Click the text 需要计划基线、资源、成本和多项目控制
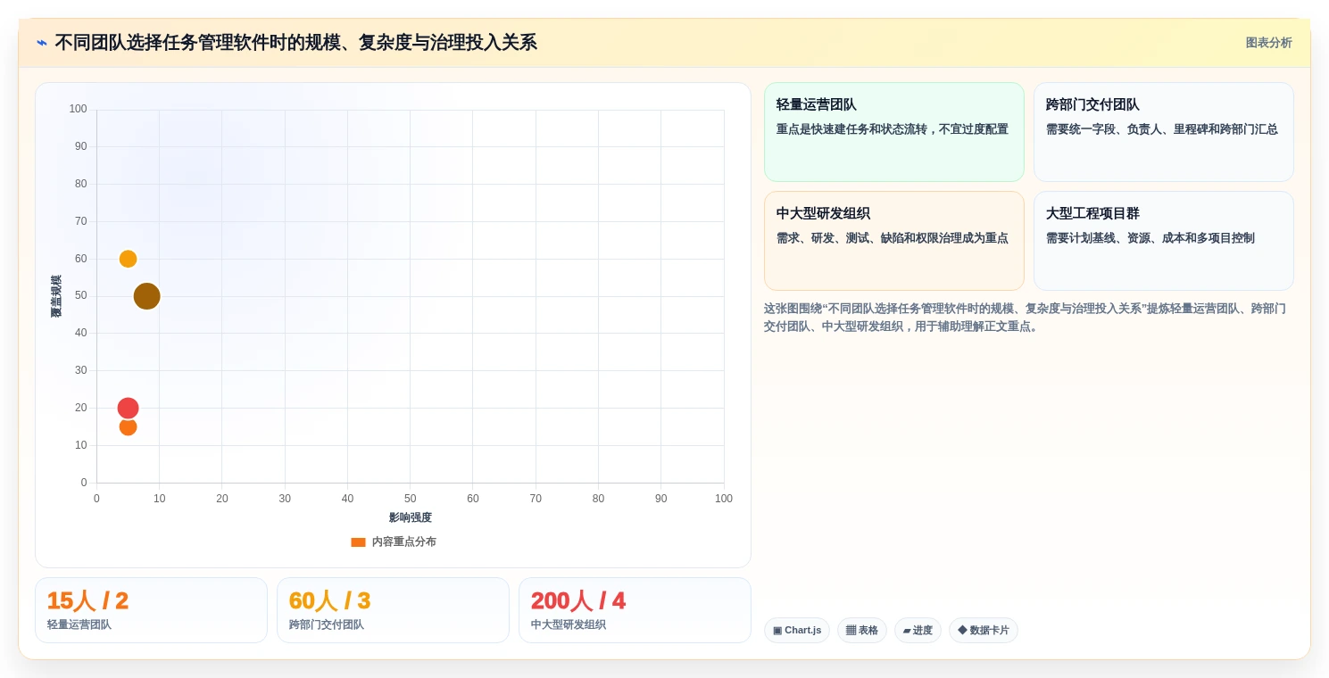This screenshot has height=678, width=1329. [x=1150, y=238]
